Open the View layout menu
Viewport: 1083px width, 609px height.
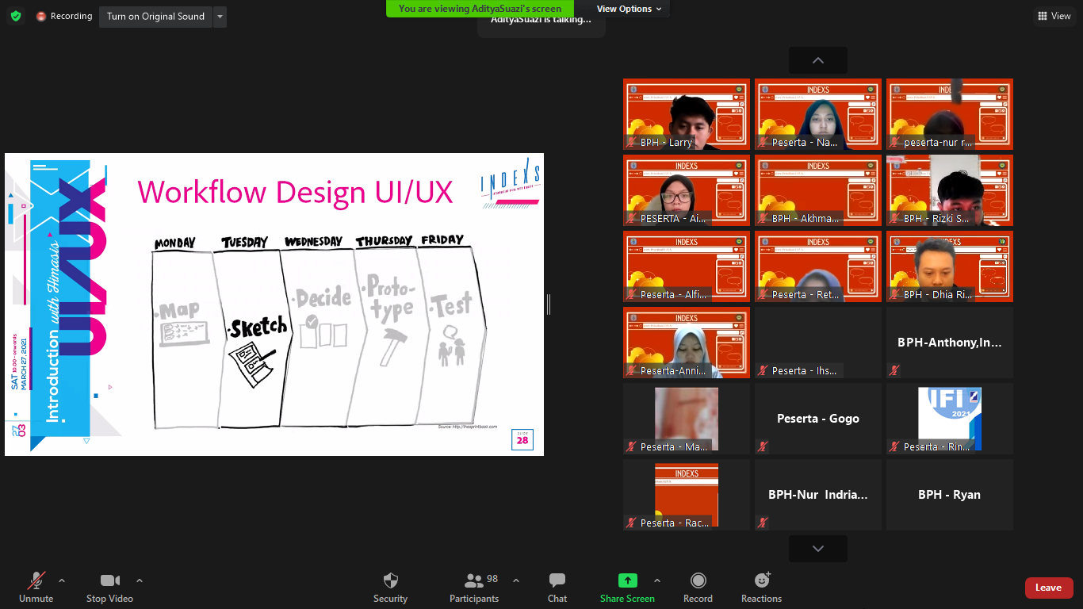[x=1054, y=16]
